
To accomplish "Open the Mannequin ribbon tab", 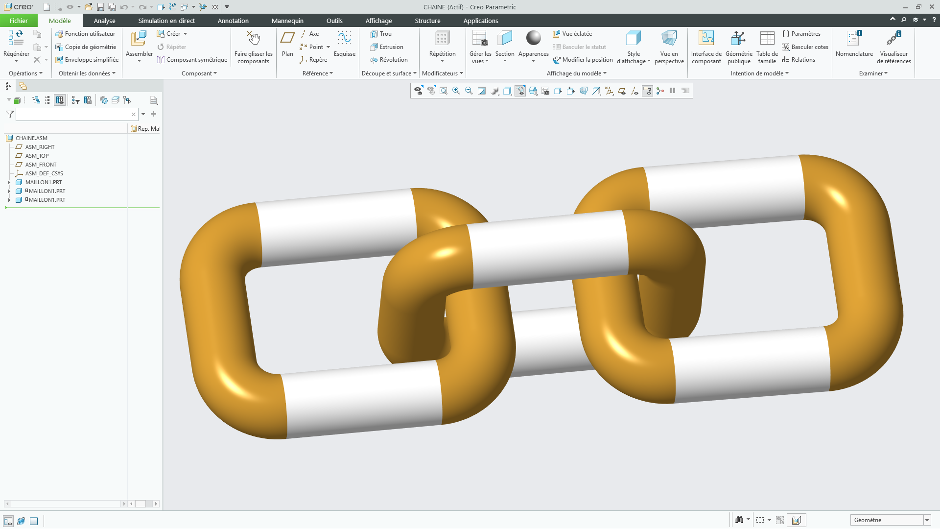I will point(287,21).
